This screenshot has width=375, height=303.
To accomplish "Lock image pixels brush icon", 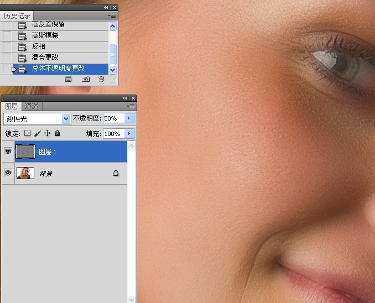I will pyautogui.click(x=37, y=133).
